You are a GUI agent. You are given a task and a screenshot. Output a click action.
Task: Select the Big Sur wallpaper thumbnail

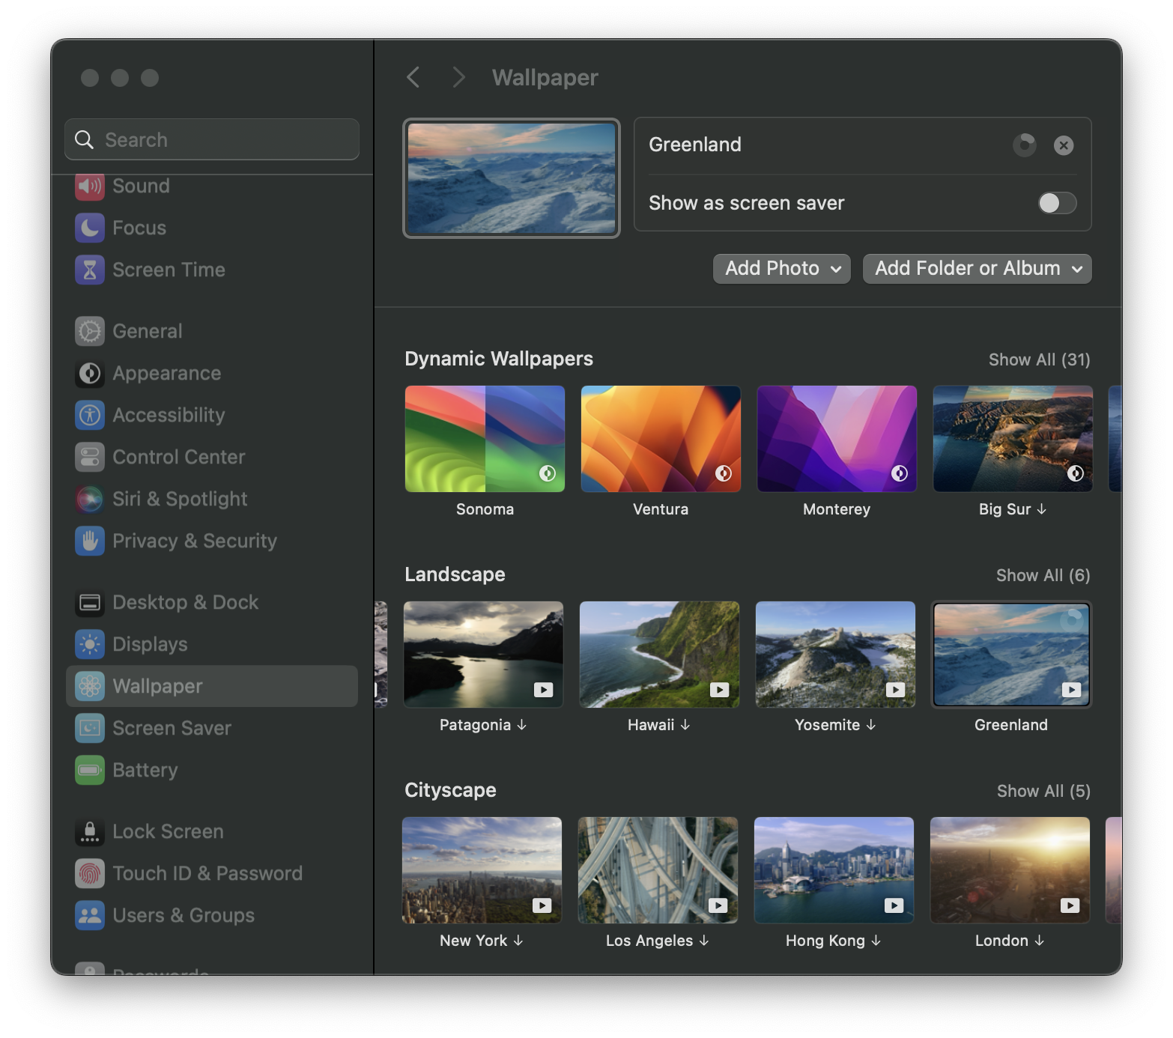1013,439
